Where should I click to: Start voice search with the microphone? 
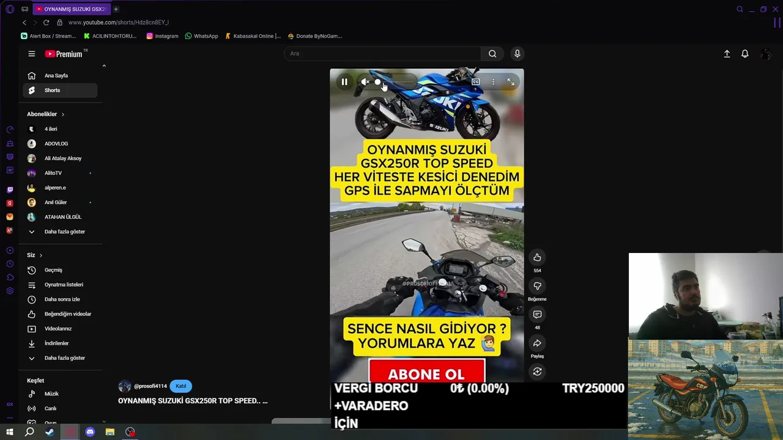pos(518,54)
